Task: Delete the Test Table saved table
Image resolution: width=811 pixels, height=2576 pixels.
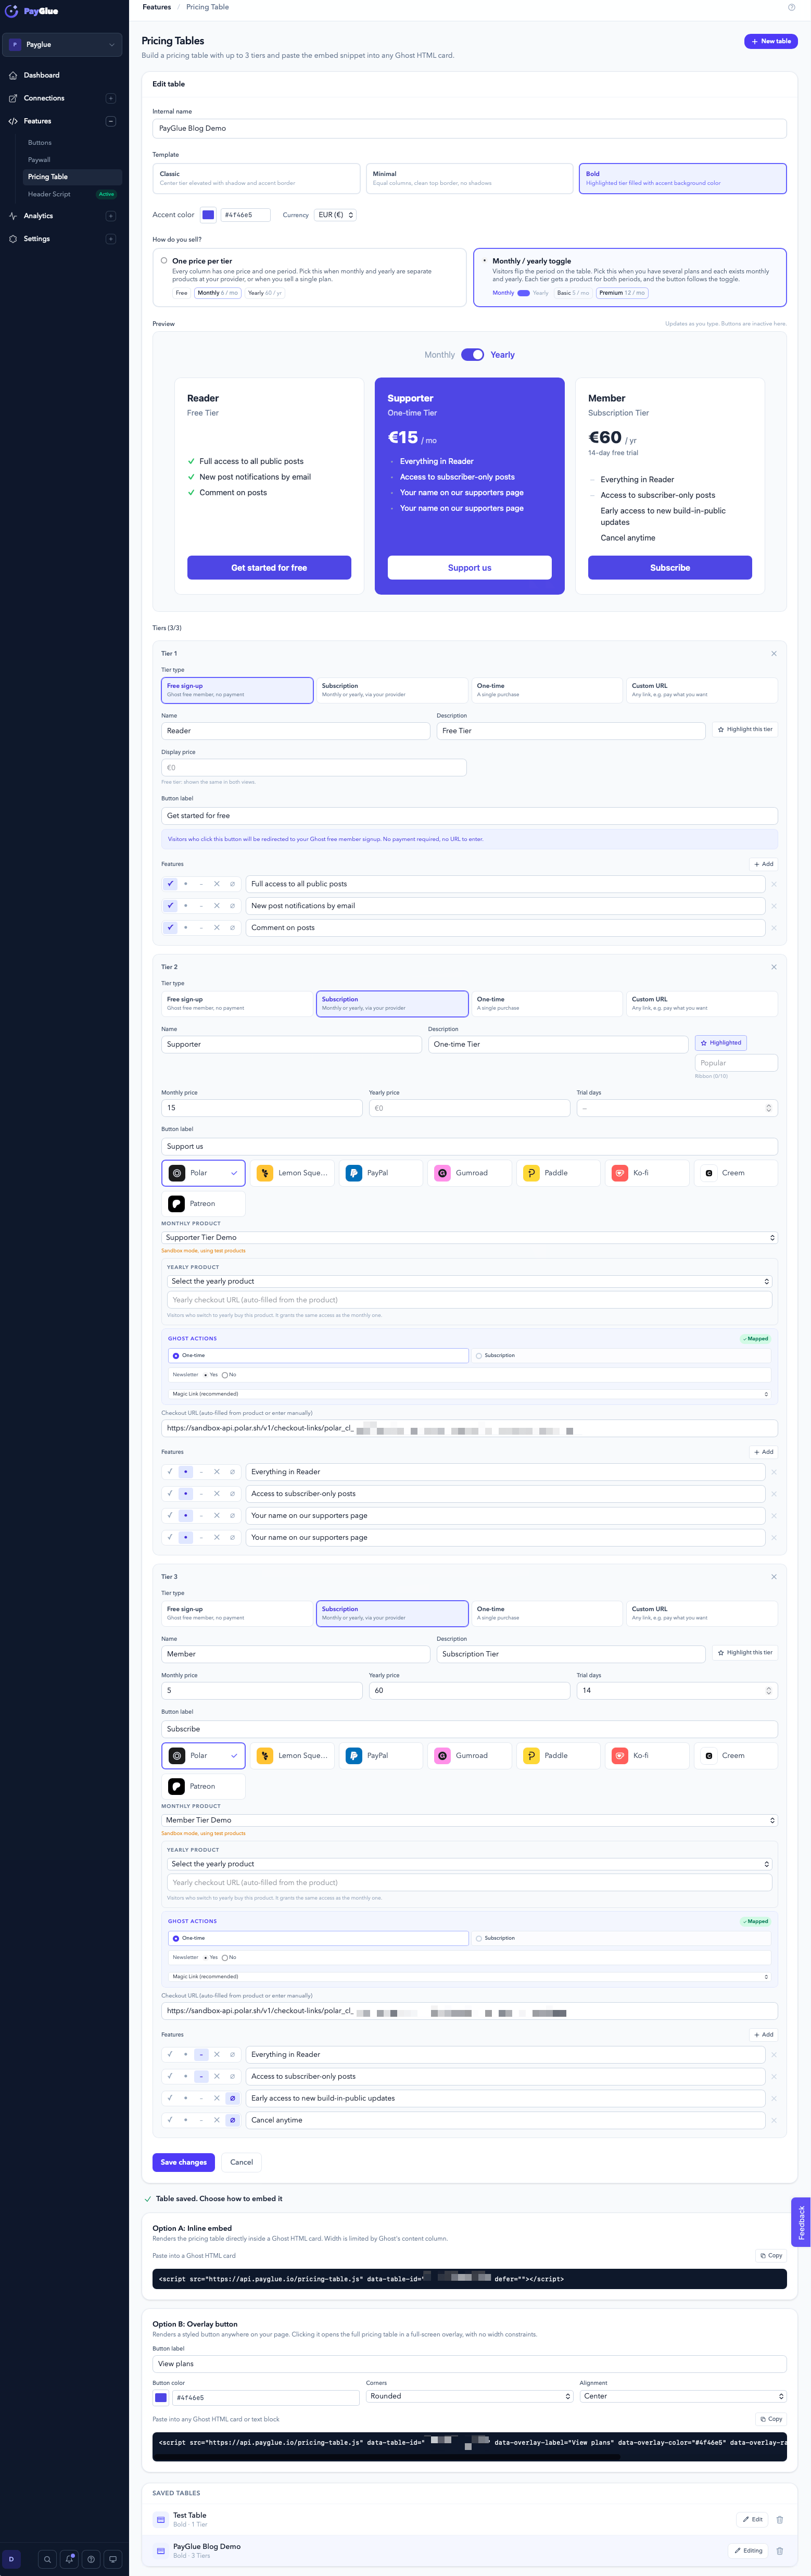Action: 780,2519
